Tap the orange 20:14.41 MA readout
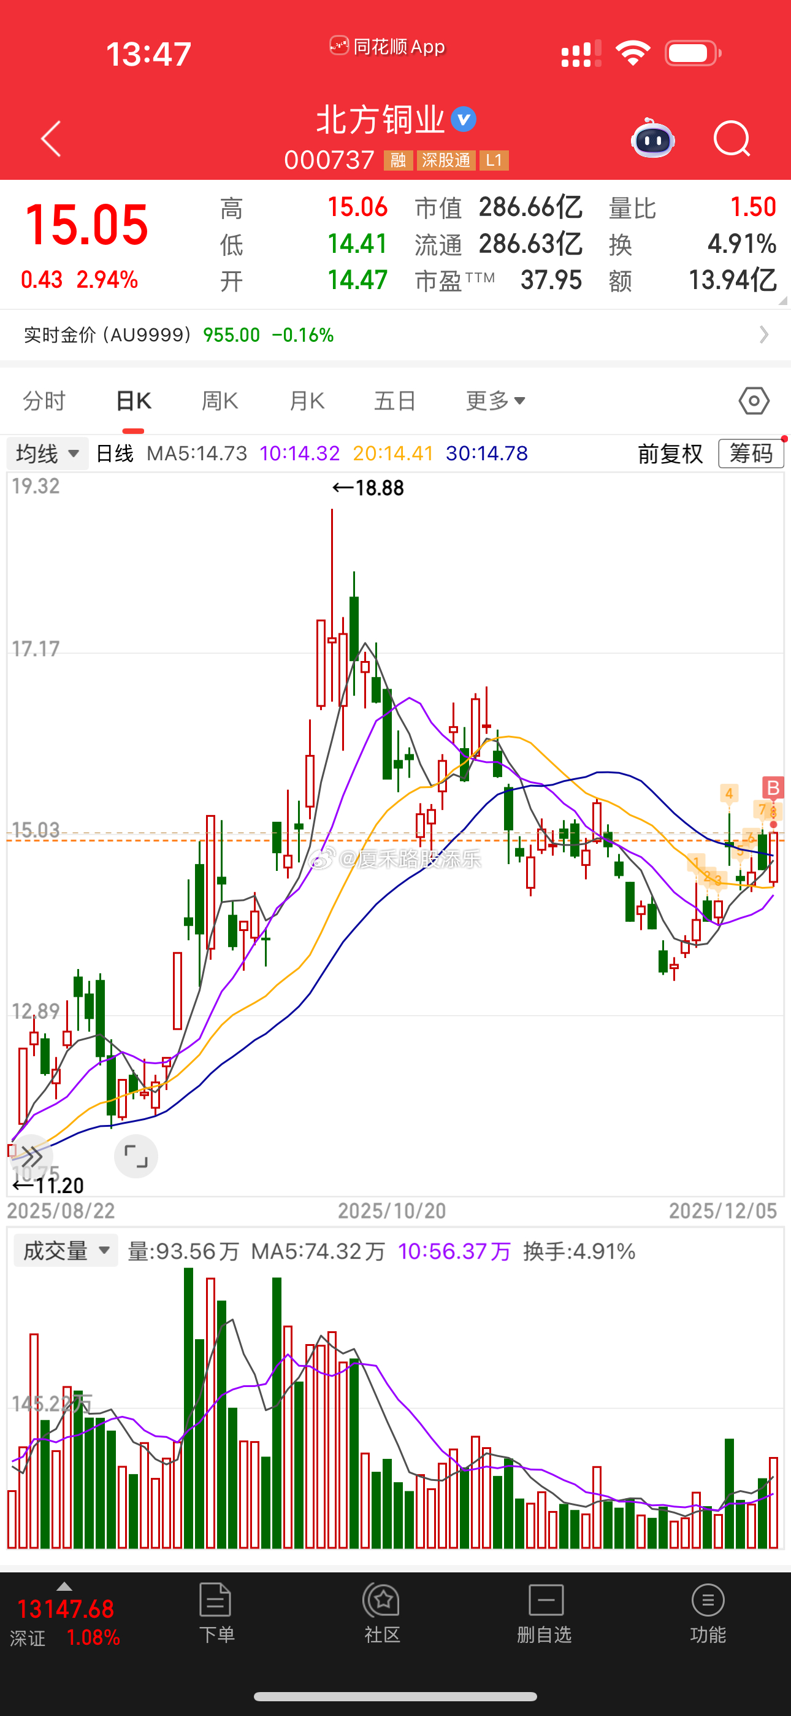Image resolution: width=791 pixels, height=1716 pixels. click(393, 454)
